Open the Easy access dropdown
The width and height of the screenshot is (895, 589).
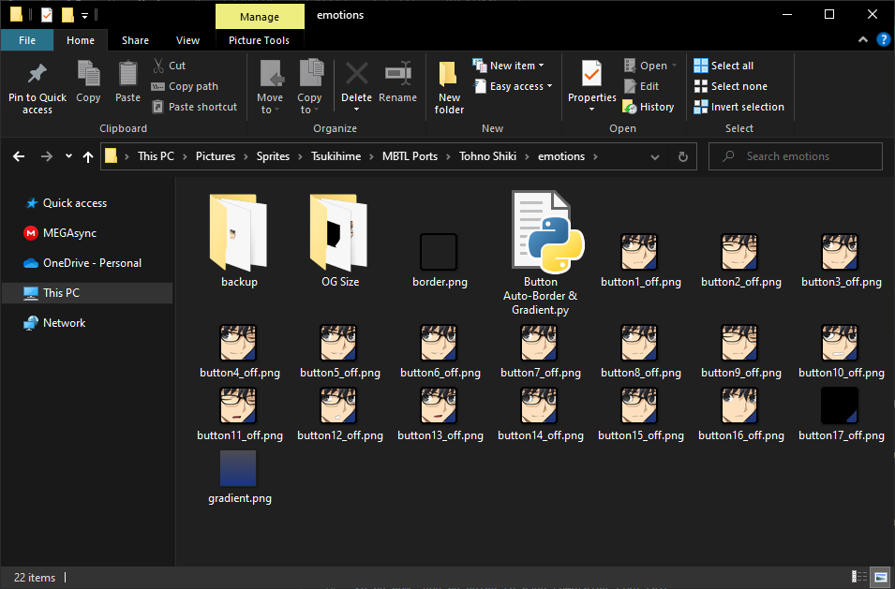click(514, 86)
